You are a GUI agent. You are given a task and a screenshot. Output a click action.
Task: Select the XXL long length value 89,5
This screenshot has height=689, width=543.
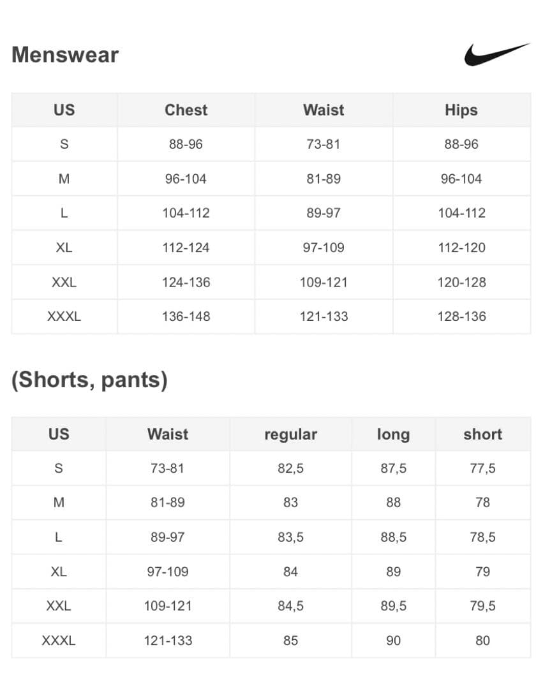click(x=393, y=606)
